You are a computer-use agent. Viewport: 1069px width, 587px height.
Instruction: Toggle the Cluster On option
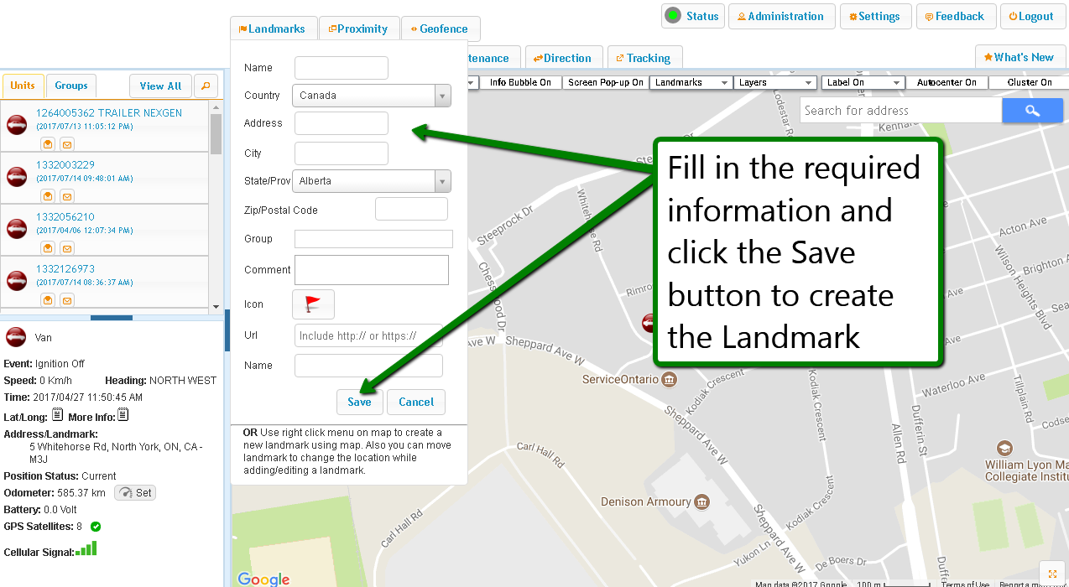(x=1029, y=82)
